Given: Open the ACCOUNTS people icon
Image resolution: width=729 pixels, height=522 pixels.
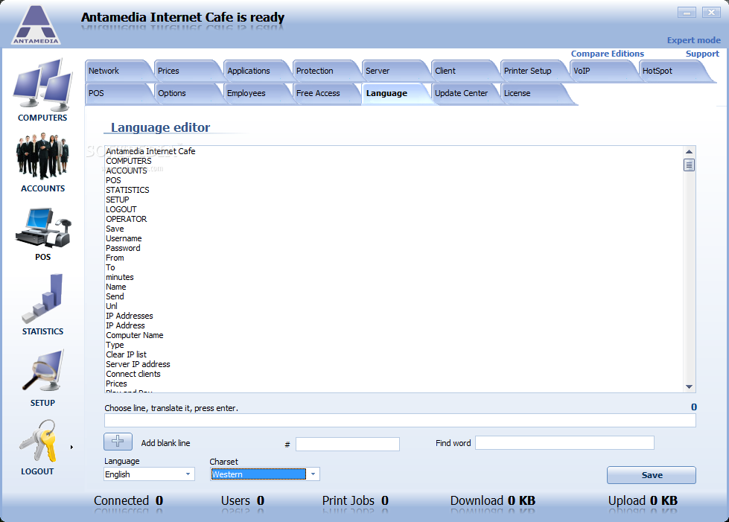Looking at the screenshot, I should click(x=42, y=156).
